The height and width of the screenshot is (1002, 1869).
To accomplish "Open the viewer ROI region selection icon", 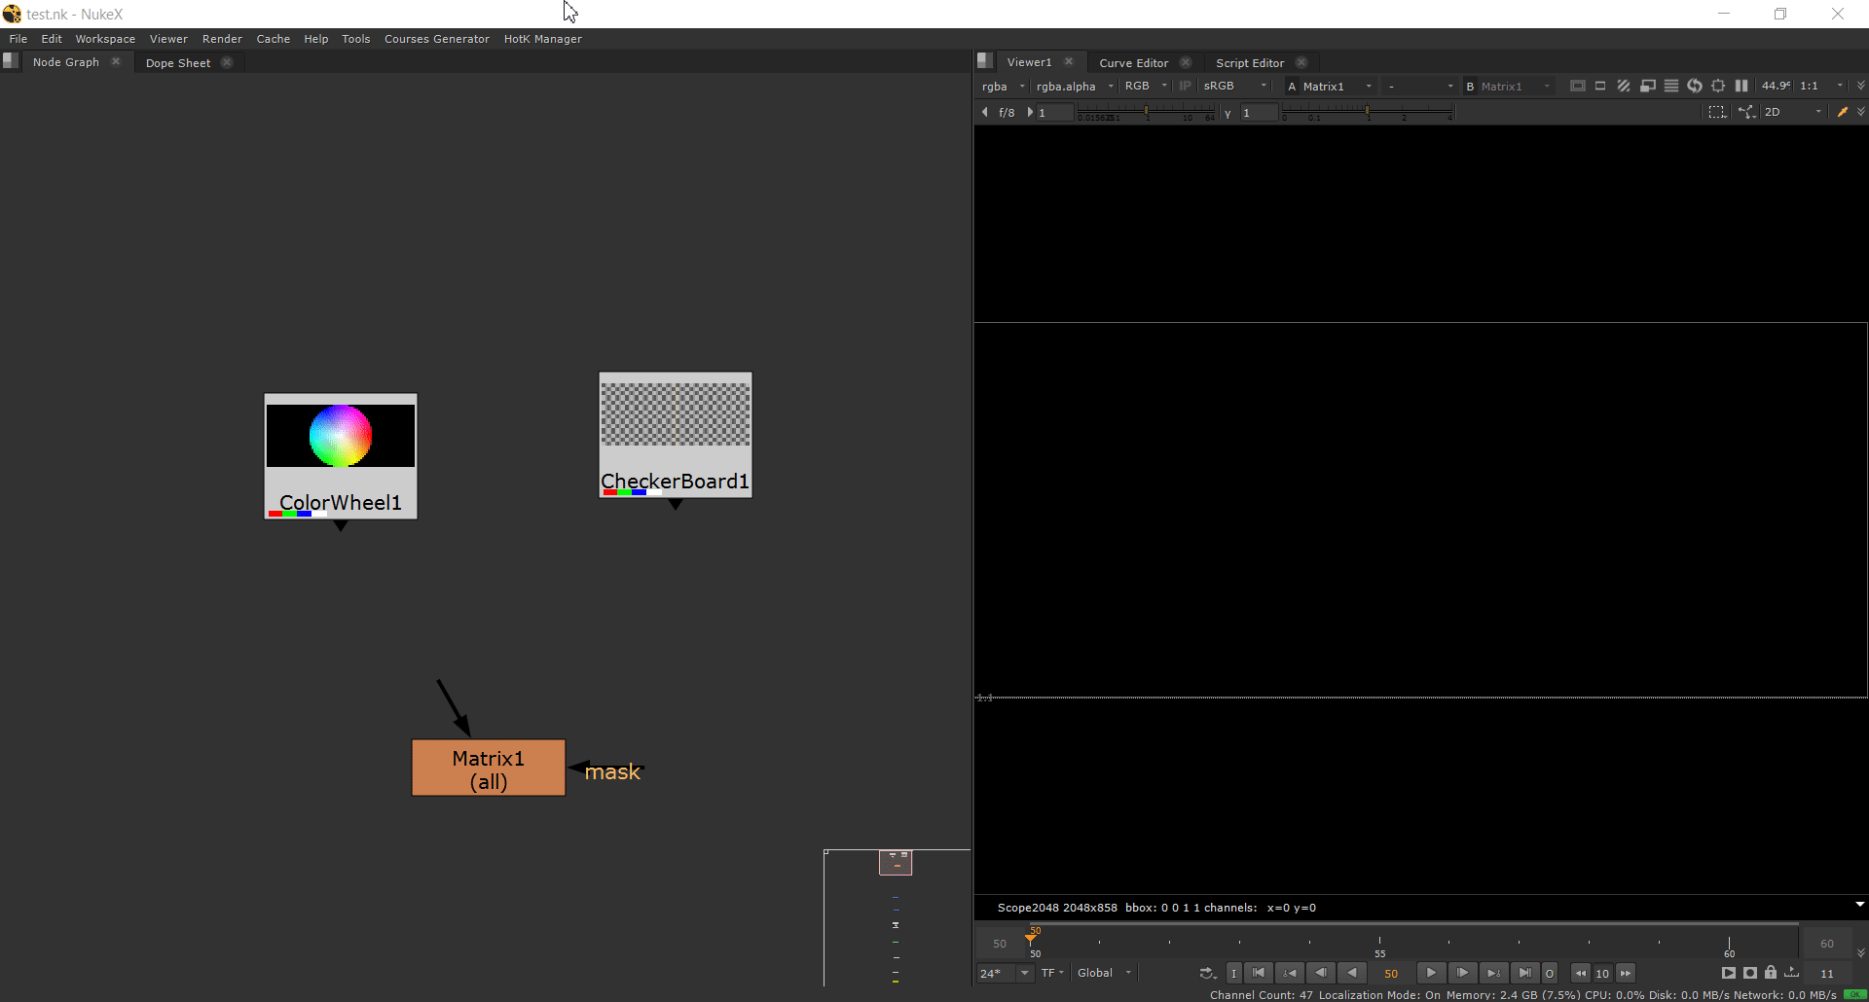I will click(1717, 112).
